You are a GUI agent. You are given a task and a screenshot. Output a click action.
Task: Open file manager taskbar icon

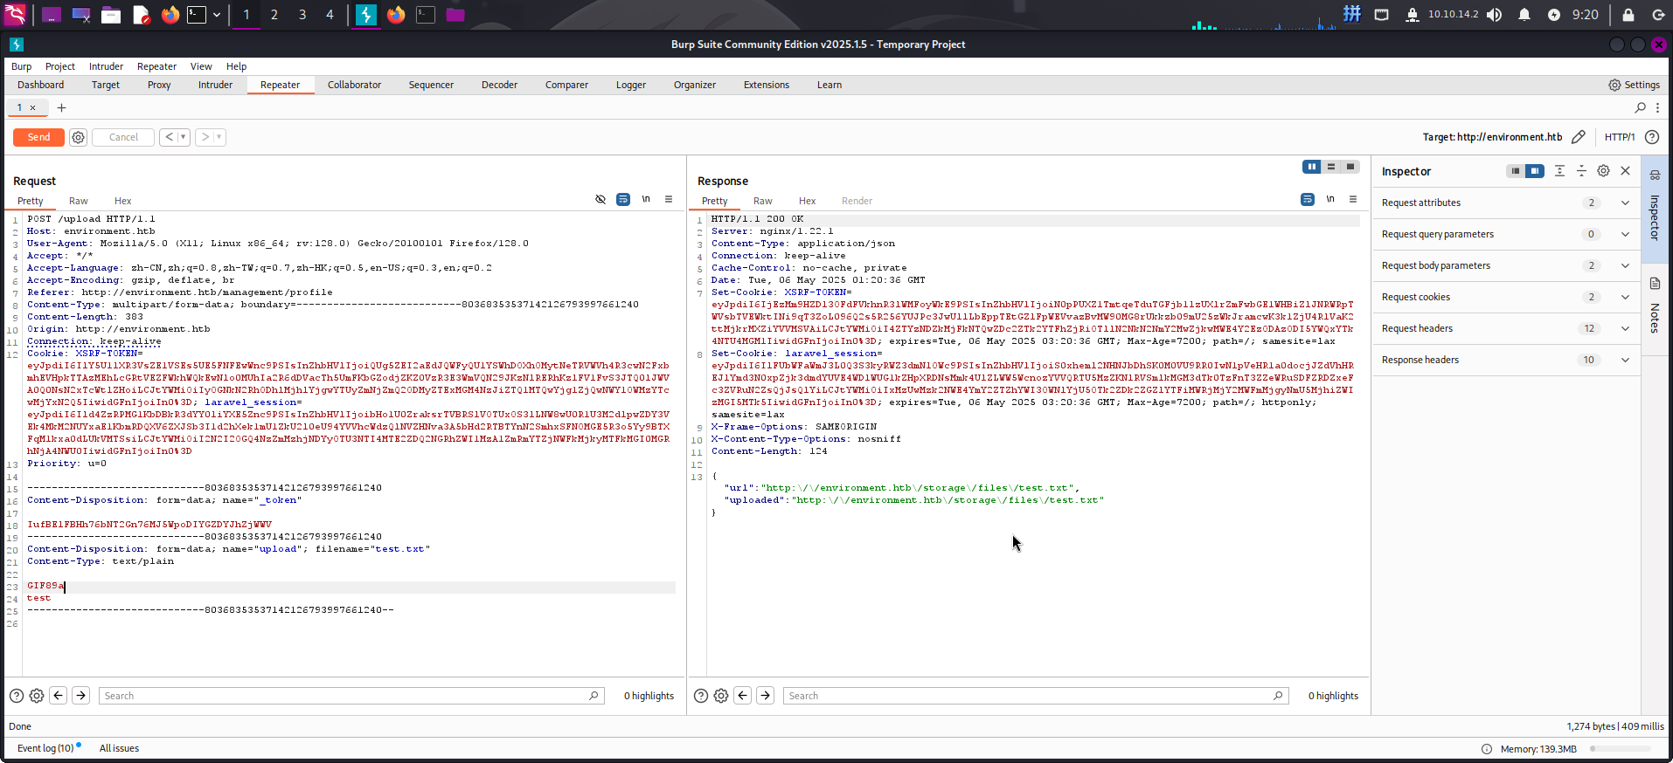click(x=111, y=15)
